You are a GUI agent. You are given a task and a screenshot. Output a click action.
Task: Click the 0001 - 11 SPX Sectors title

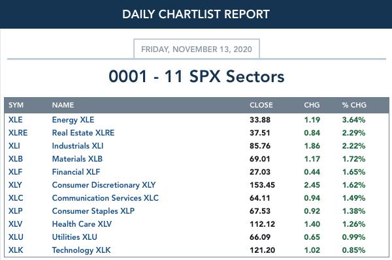(x=197, y=76)
